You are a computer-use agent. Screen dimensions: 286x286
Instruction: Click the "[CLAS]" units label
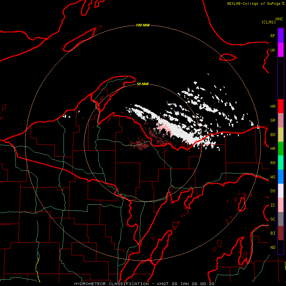pyautogui.click(x=269, y=22)
